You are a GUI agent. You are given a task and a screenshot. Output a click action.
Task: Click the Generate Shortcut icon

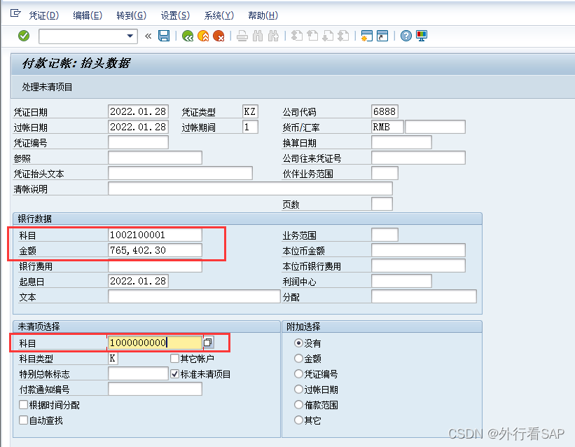(382, 36)
